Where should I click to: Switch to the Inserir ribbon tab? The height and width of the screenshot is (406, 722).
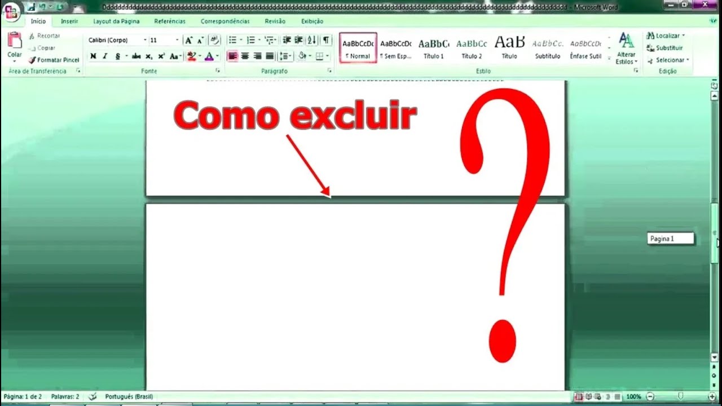click(69, 21)
